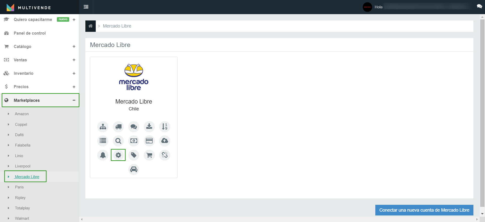This screenshot has height=222, width=485.
Task: Open the chat messages icon in header
Action: coord(479,6)
